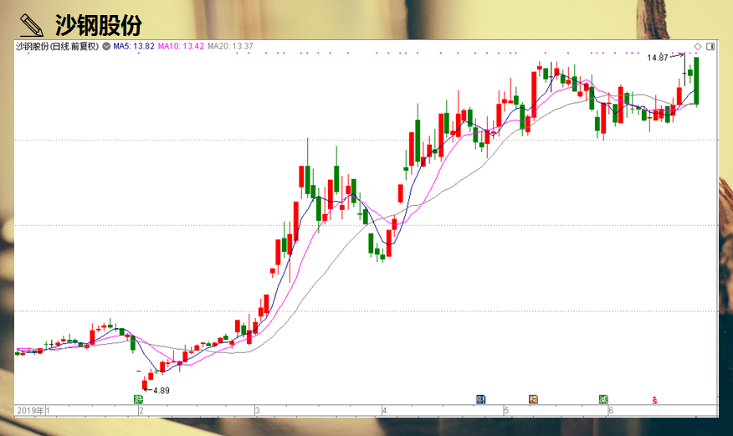Click the brown 榜 marker above the time axis
This screenshot has width=733, height=436.
coord(533,399)
